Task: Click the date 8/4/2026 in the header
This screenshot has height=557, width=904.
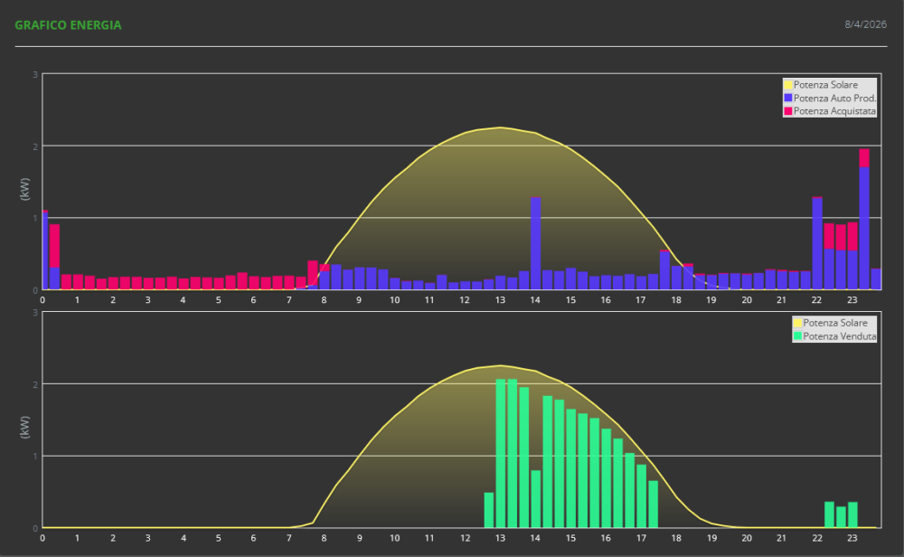Action: [x=863, y=24]
